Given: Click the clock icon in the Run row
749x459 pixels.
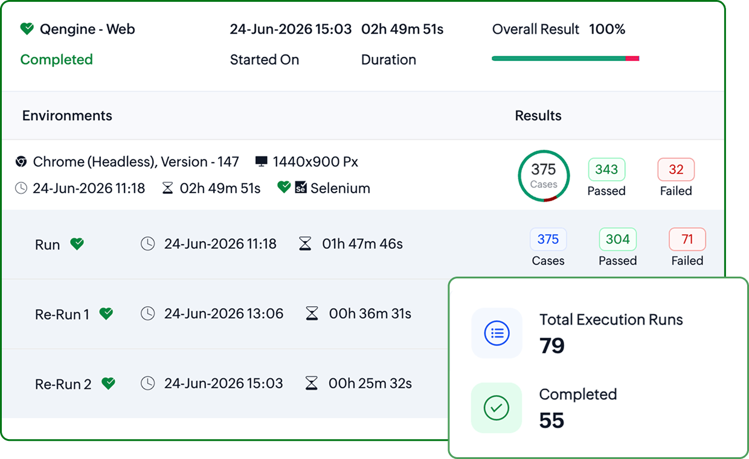Looking at the screenshot, I should click(148, 244).
